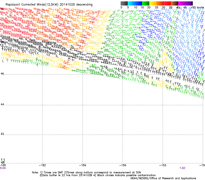The height and width of the screenshot is (180, 205).
Task: Click the latitude label '42'
Action: click(x=2, y=134)
